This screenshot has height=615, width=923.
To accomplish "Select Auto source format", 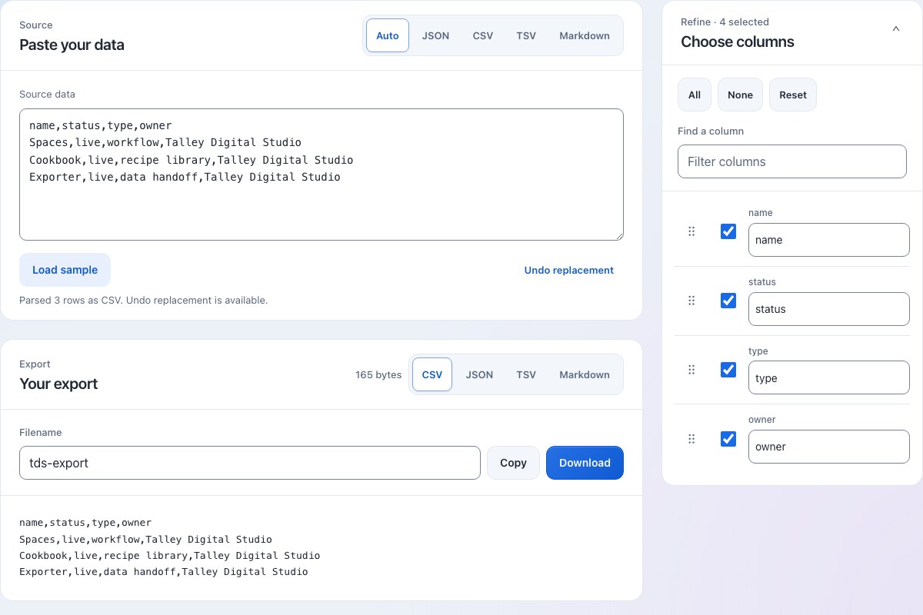I will [388, 35].
